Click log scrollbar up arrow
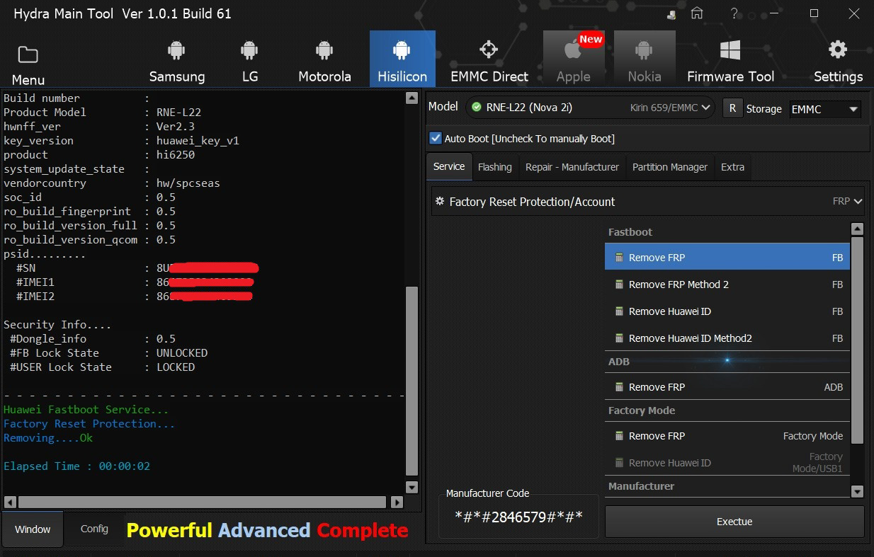Screen dimensions: 874x557 tap(412, 98)
